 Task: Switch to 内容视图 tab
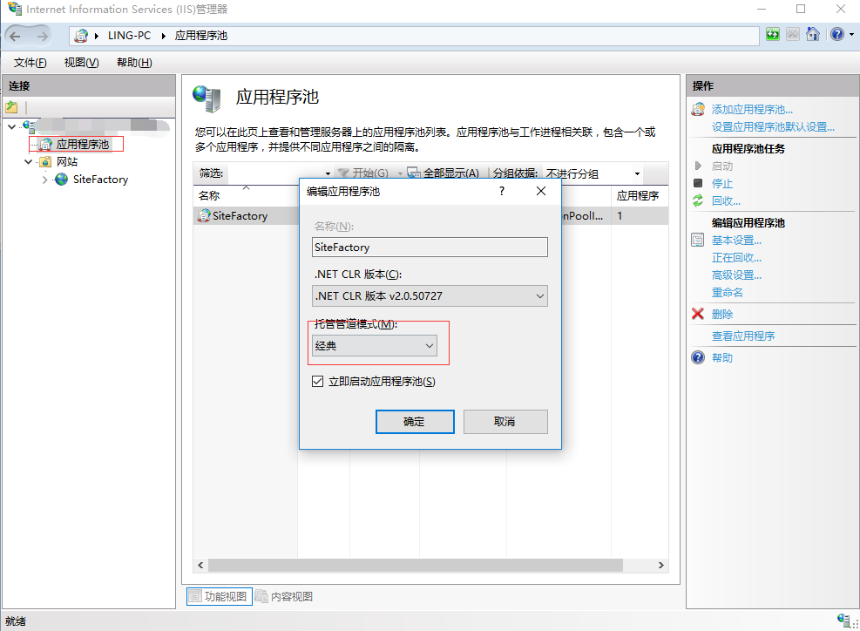tap(285, 597)
